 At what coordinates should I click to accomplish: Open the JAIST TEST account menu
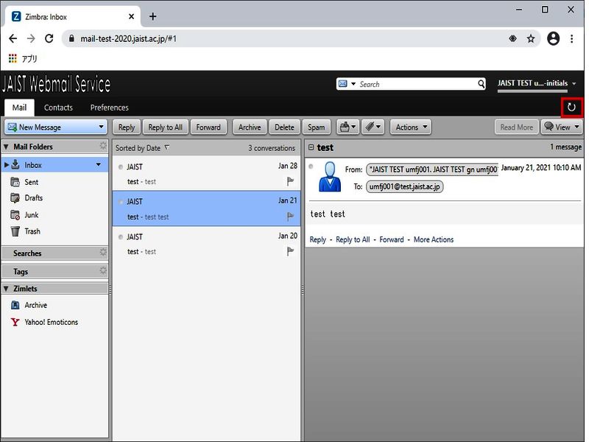pos(537,83)
